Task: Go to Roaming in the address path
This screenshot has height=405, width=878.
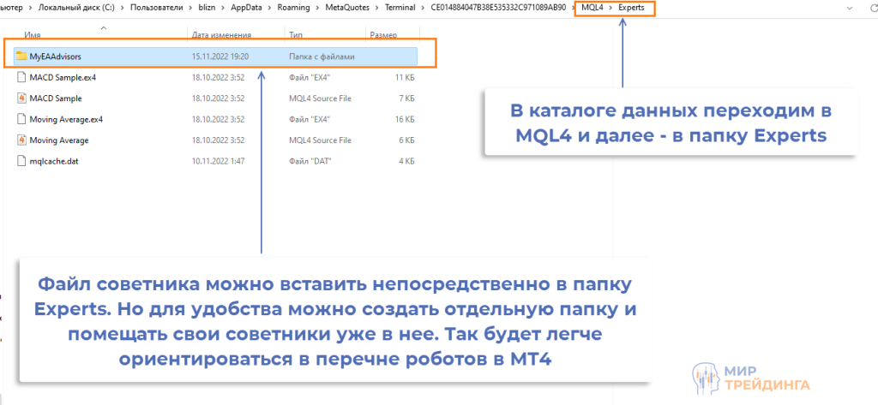Action: click(293, 8)
